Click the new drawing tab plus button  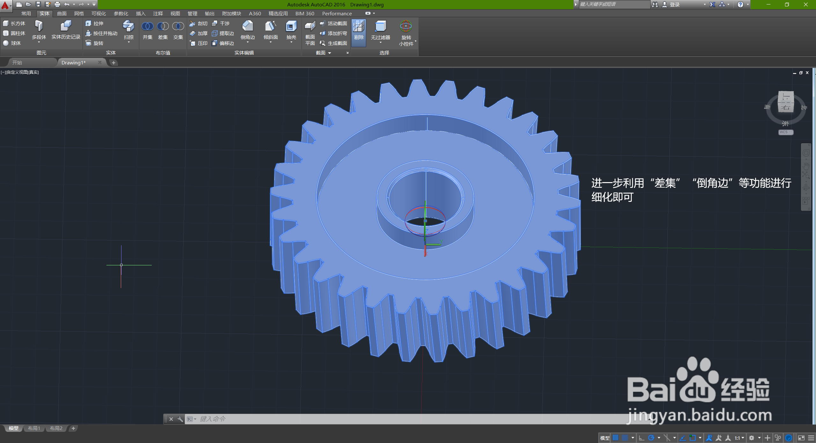click(113, 63)
